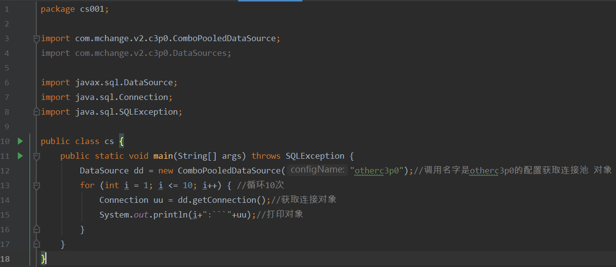Click line number 1 in gutter
The height and width of the screenshot is (267, 616).
pyautogui.click(x=7, y=9)
